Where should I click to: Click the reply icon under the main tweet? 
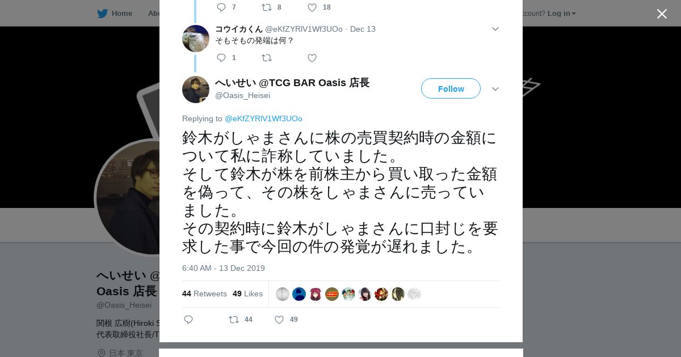(x=188, y=320)
